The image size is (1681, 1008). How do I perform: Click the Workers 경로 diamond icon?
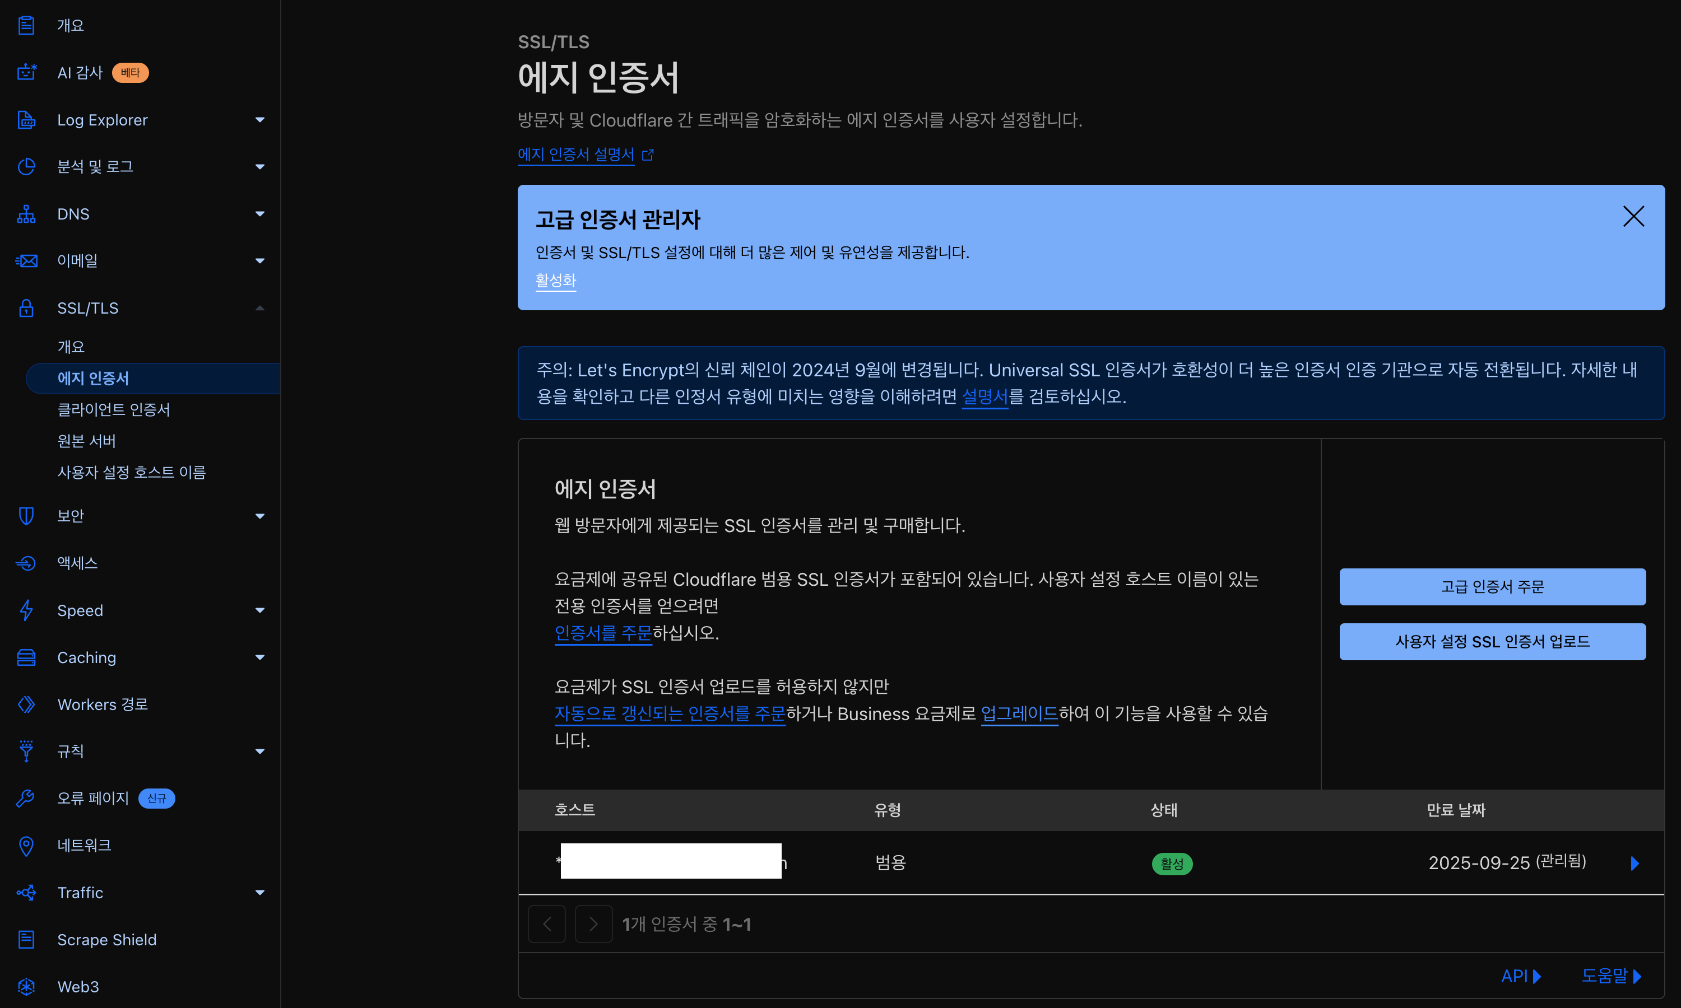click(26, 704)
